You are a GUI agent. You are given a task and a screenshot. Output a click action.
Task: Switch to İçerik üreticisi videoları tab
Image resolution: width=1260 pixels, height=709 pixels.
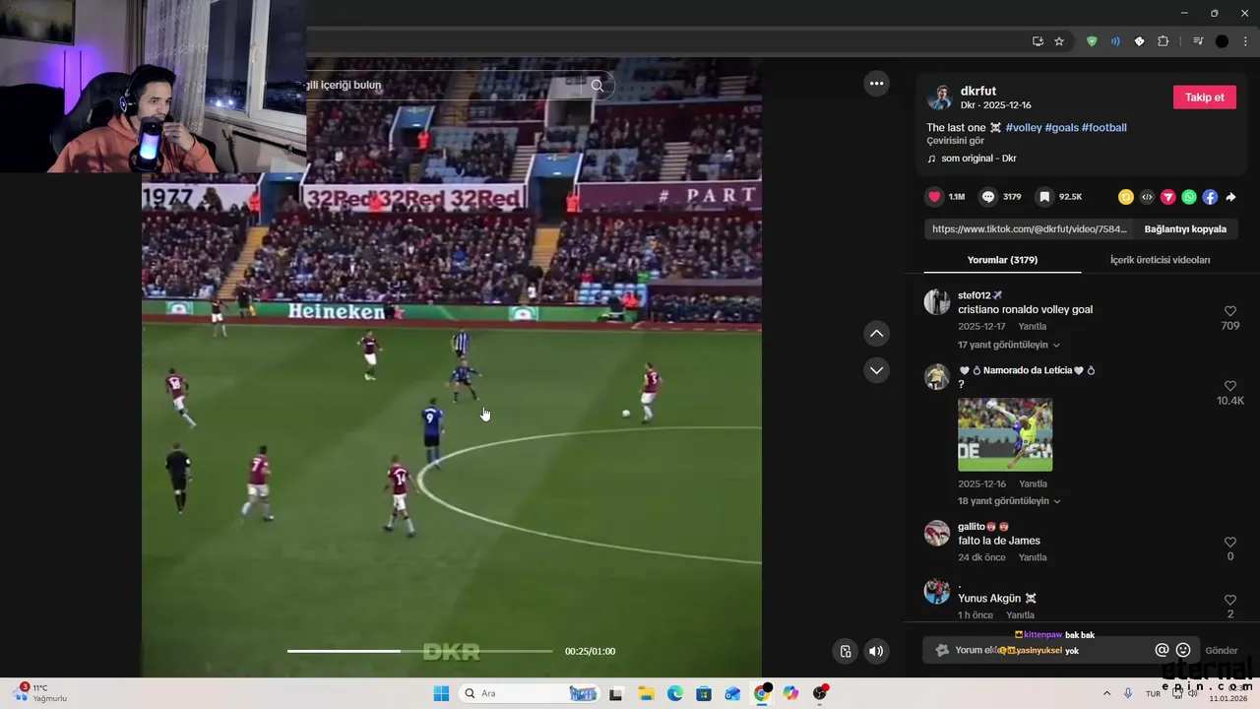[1160, 260]
